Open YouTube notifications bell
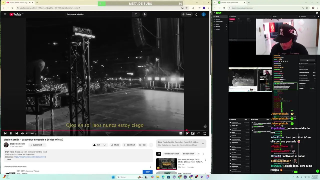 [x=196, y=14]
